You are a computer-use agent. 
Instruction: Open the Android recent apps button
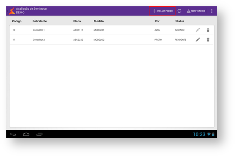pyautogui.click(x=39, y=134)
